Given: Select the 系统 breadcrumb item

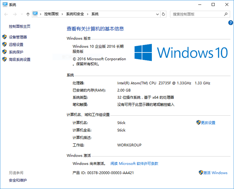Looking at the screenshot, I should (x=95, y=14).
